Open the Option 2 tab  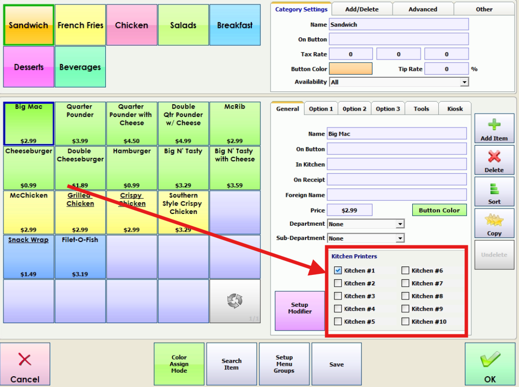click(x=354, y=109)
